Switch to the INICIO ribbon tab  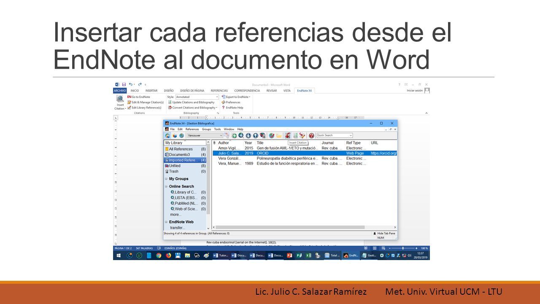[135, 90]
